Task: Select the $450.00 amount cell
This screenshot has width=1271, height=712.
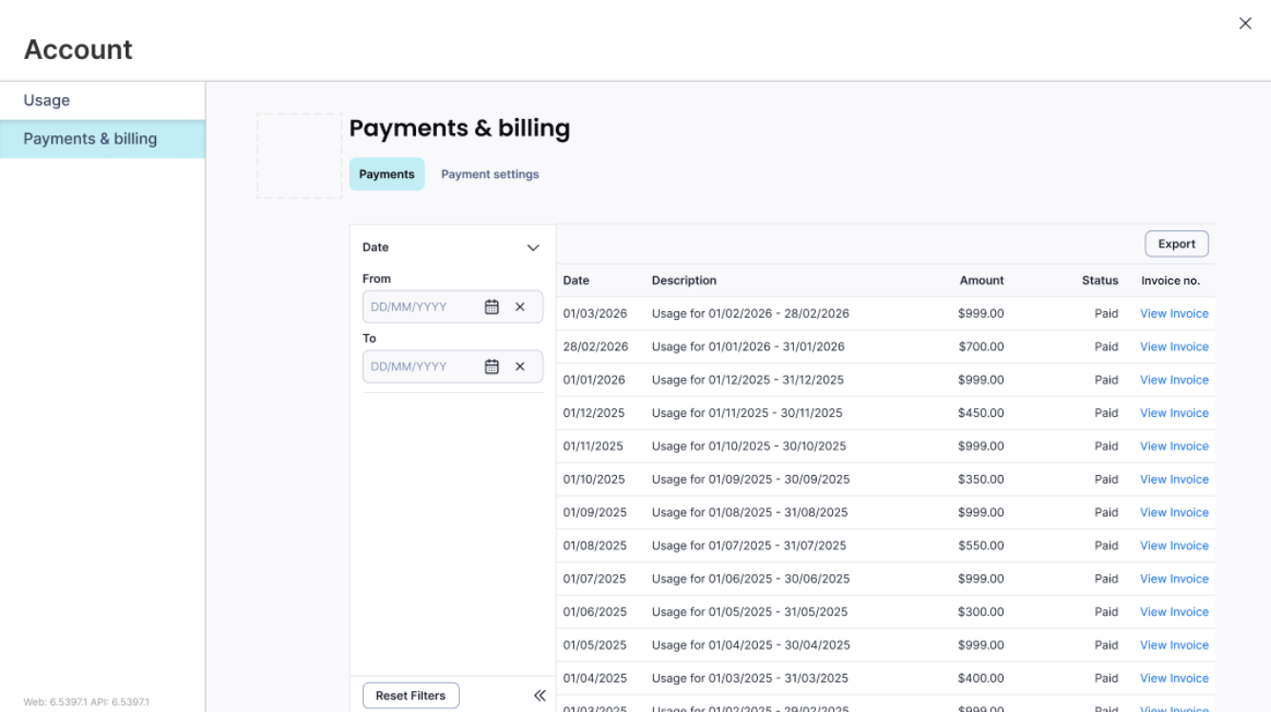Action: pyautogui.click(x=982, y=414)
